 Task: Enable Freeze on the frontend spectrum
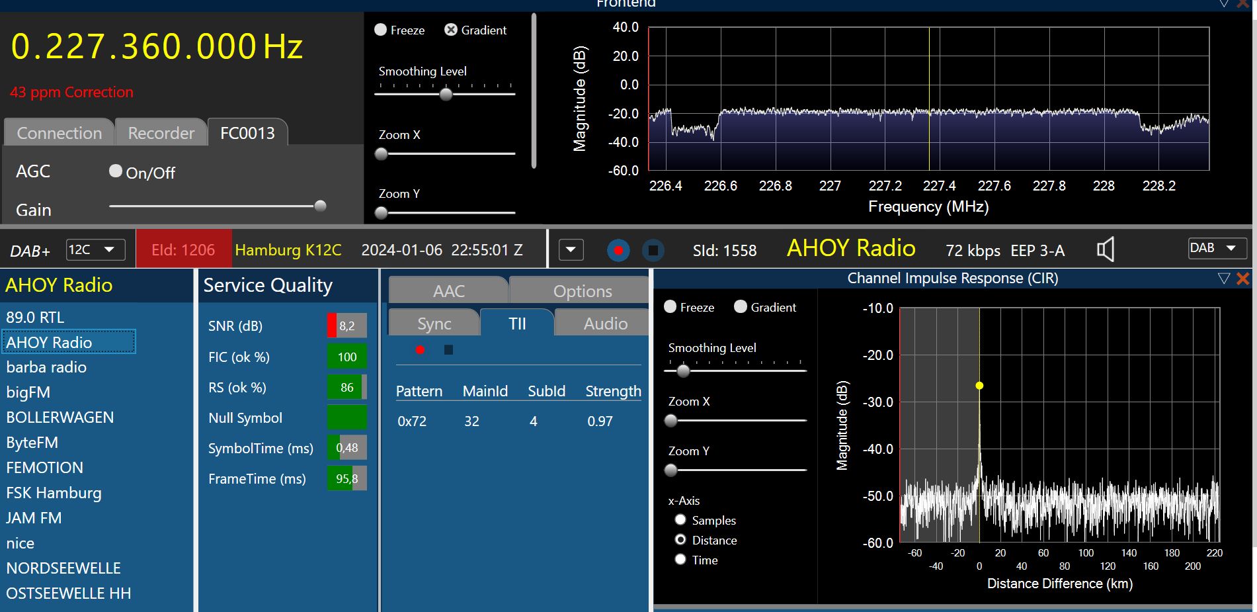click(381, 30)
